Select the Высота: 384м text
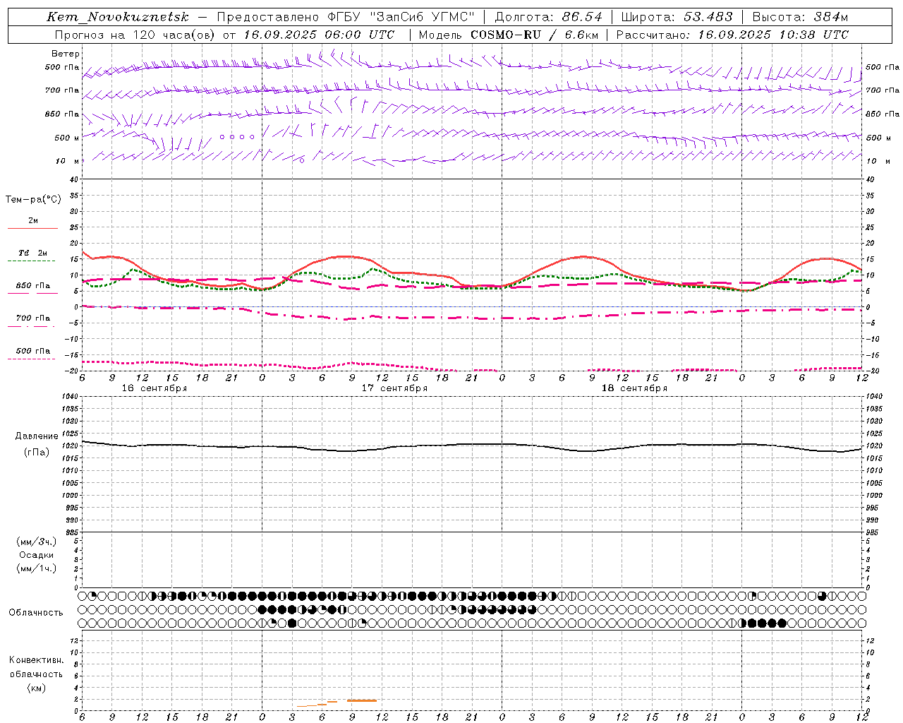 (800, 17)
